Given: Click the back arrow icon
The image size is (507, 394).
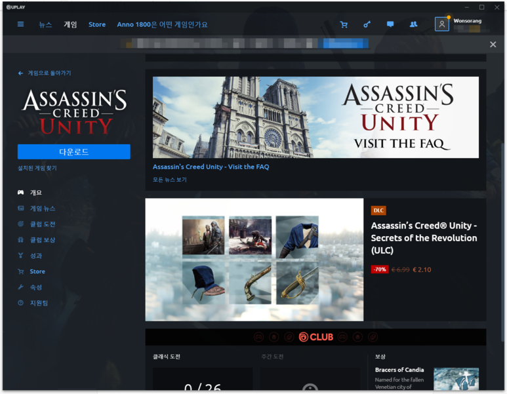Looking at the screenshot, I should 20,73.
